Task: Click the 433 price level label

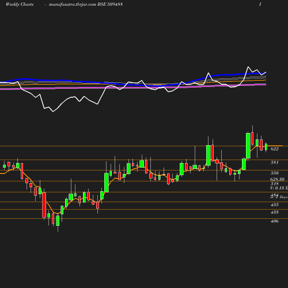Action: (x=275, y=212)
